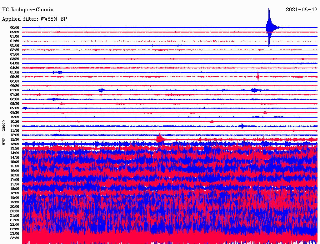Image resolution: width=320 pixels, height=244 pixels.
Task: Click the 12:30 time label
Action: 15,140
